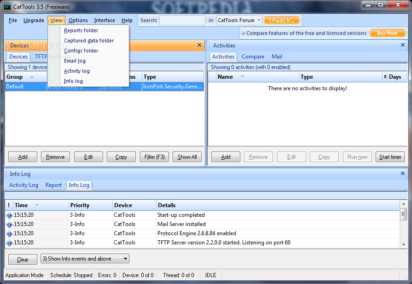Click the Schedule: Stopped status entry
The image size is (412, 284).
pos(71,275)
